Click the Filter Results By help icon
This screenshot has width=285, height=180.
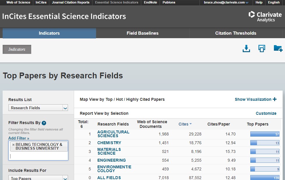tap(44, 123)
